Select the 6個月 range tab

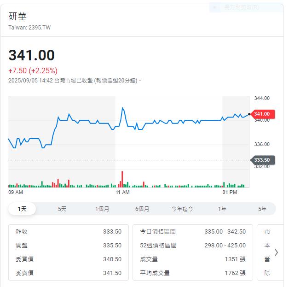[x=142, y=209]
